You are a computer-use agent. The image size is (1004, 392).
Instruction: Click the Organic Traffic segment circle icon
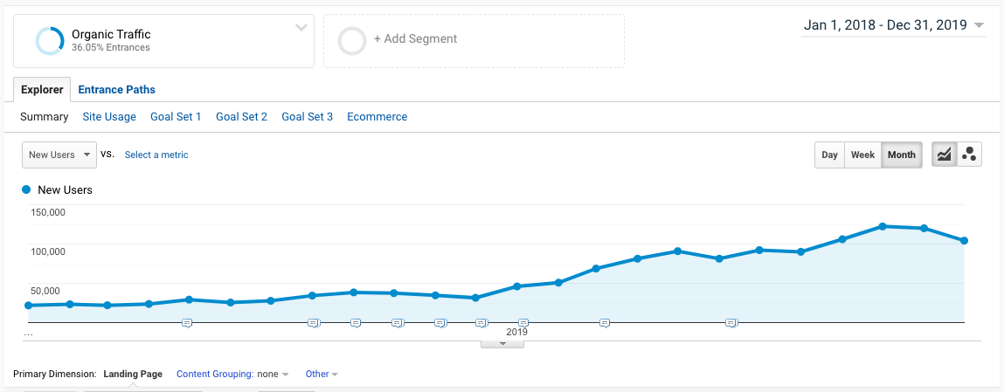pyautogui.click(x=49, y=41)
